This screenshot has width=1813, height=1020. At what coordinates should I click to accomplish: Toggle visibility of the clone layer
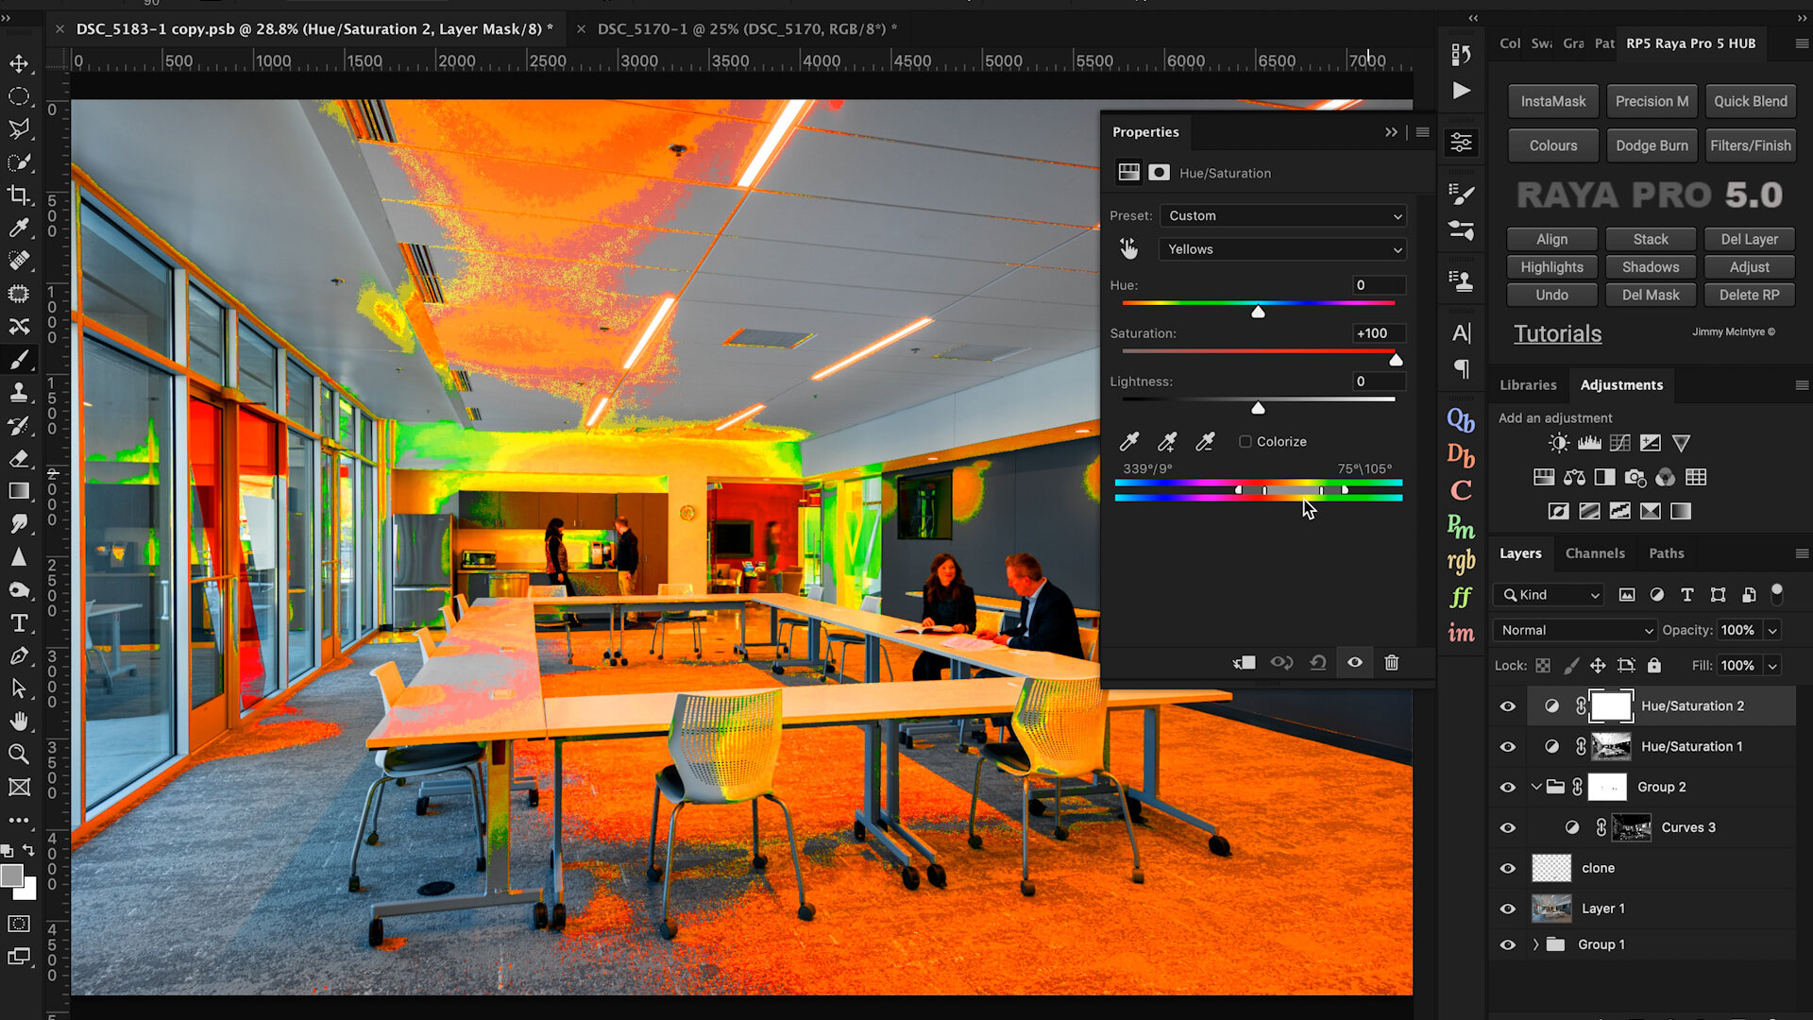tap(1508, 868)
